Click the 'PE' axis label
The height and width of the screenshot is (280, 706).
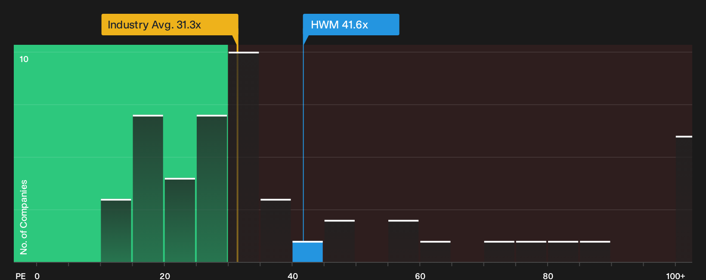point(21,276)
